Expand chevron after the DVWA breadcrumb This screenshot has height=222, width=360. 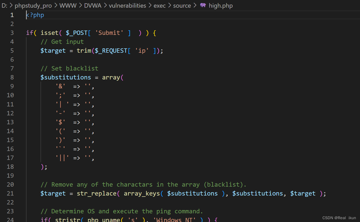[105, 5]
